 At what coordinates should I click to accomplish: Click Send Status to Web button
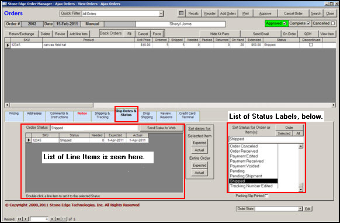tap(161, 128)
